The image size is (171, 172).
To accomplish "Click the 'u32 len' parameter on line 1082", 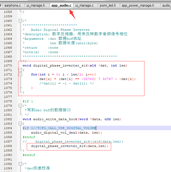I will (112, 119).
